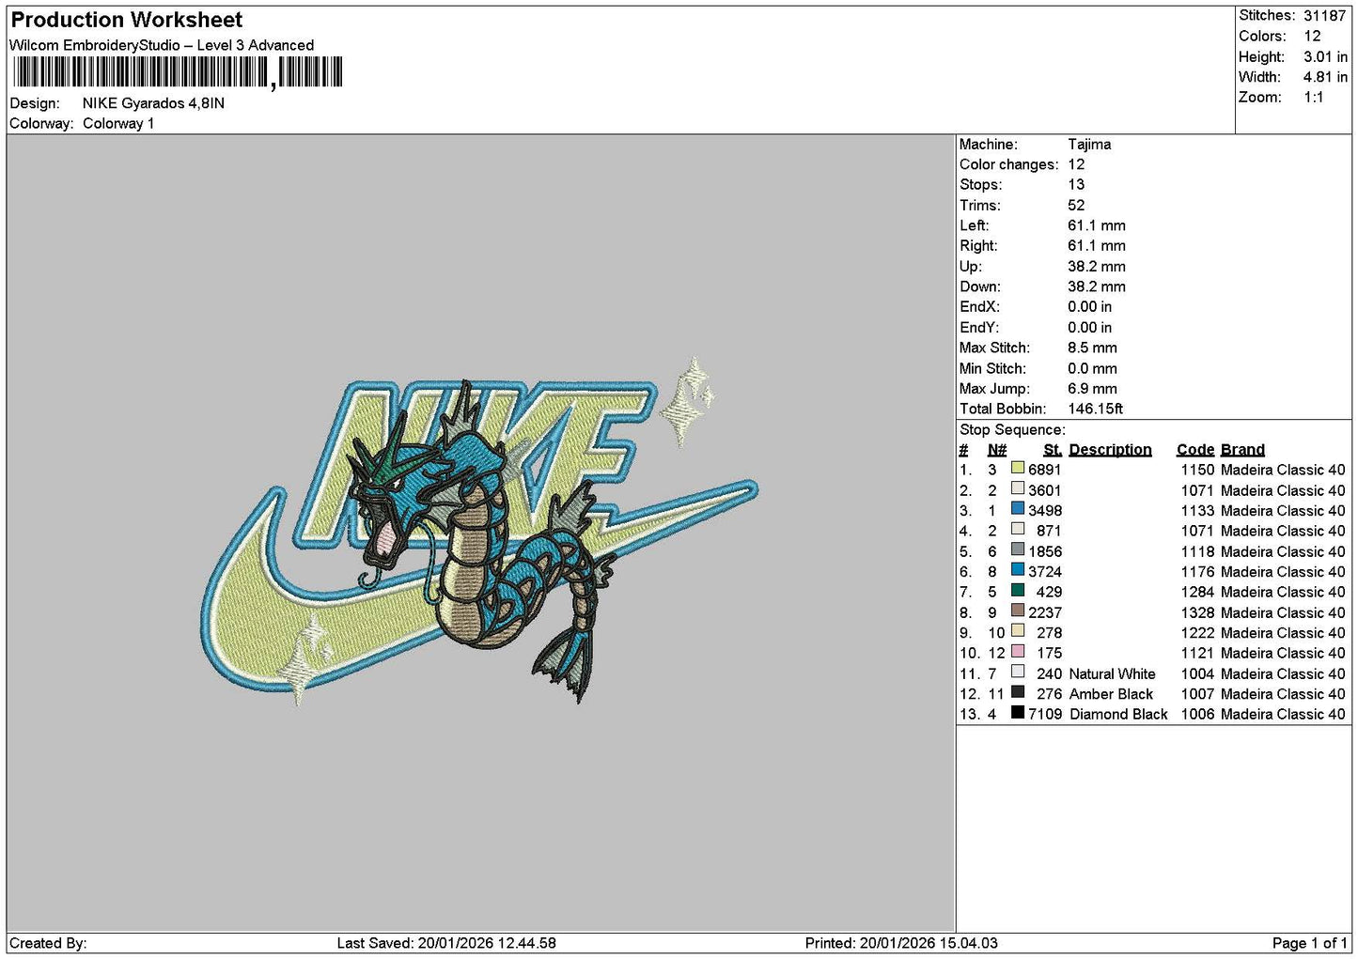Click the Zoom value 1:1
Screen dimensions: 1358x959
pyautogui.click(x=1314, y=98)
